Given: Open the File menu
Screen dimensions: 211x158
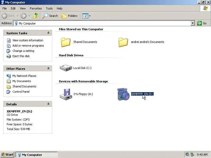Looking at the screenshot, I should (4, 8).
